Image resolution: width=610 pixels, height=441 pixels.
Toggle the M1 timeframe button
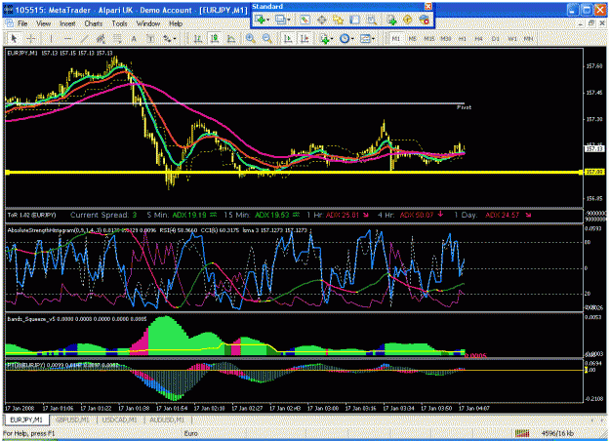[x=395, y=38]
